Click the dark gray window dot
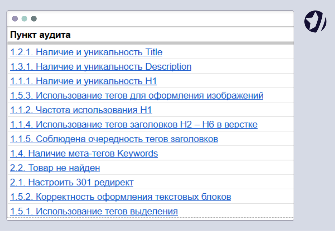The height and width of the screenshot is (231, 335). coord(34,19)
